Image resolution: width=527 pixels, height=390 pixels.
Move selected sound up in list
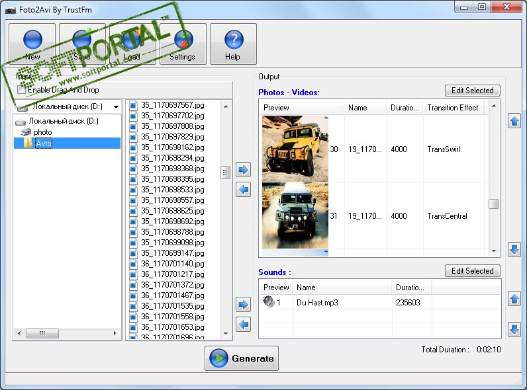pyautogui.click(x=514, y=299)
